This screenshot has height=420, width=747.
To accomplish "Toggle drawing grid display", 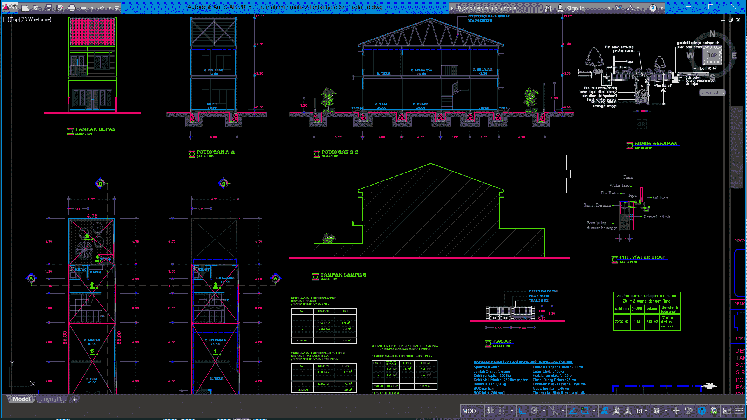I will click(x=491, y=411).
